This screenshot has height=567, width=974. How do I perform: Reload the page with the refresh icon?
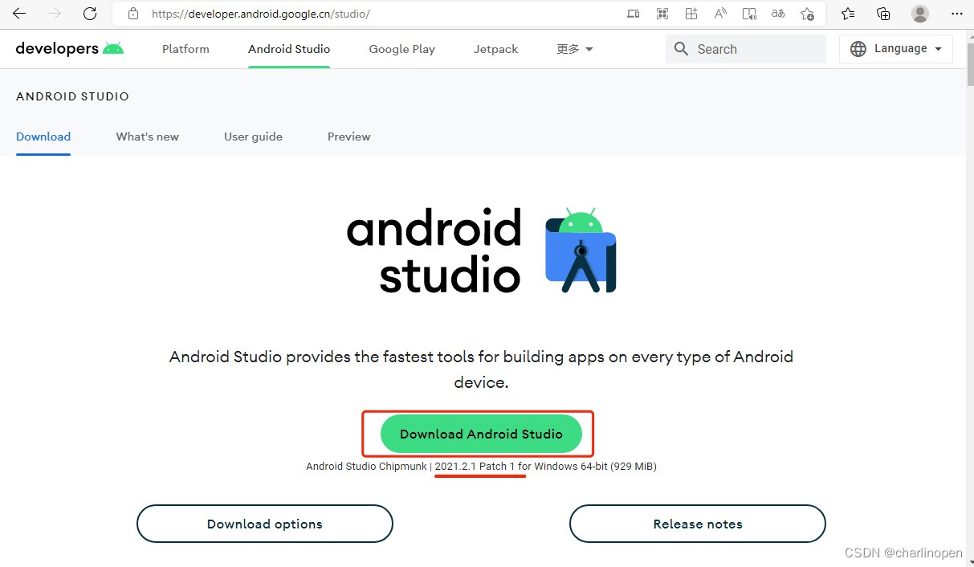(x=90, y=14)
